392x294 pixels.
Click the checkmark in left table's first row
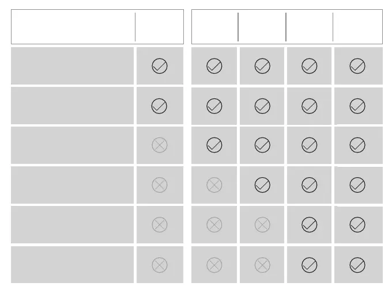160,66
